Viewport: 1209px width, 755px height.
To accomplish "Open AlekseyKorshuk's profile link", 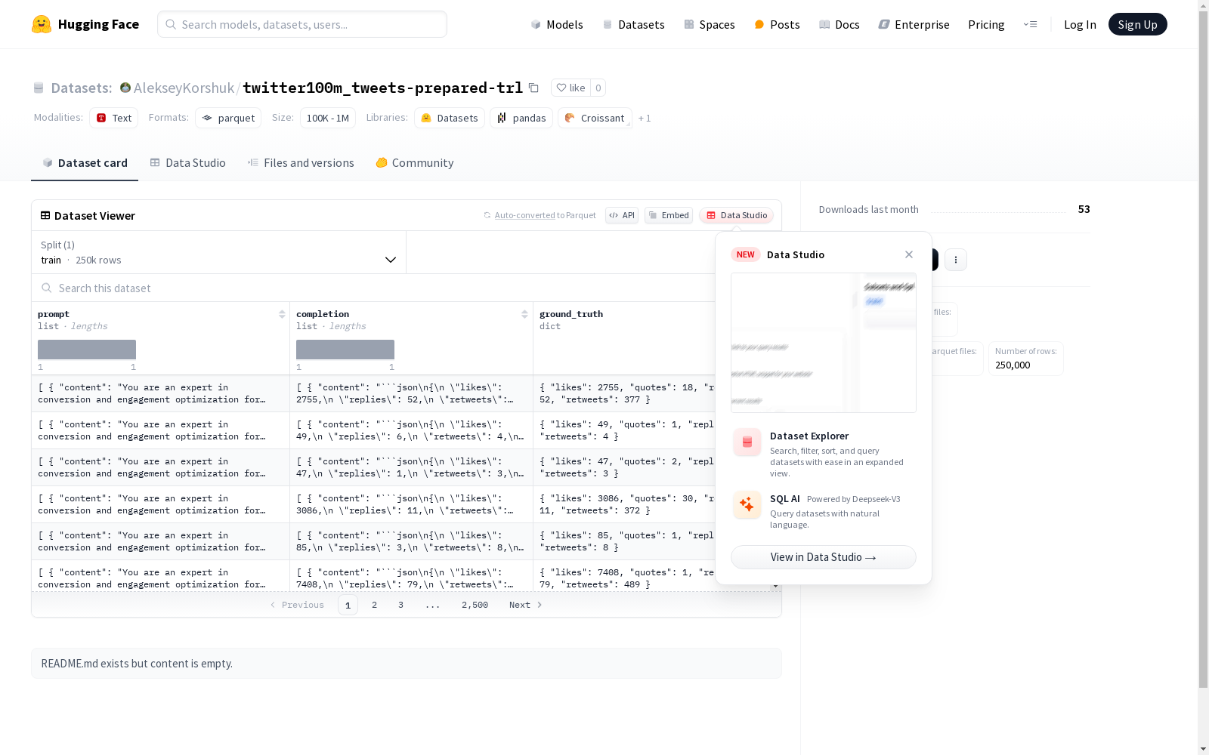I will [184, 88].
